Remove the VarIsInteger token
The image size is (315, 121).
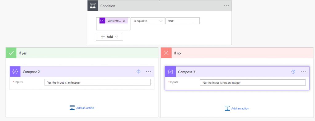(x=124, y=21)
